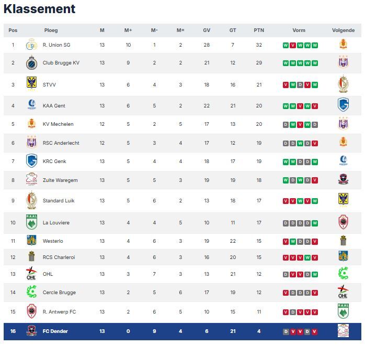This screenshot has width=365, height=345.
Task: Select the Cercle Brugge green crest
Action: [31, 293]
